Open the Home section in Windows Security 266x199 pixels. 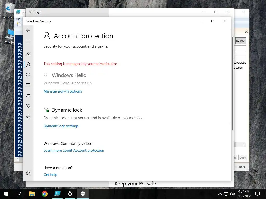pos(28,54)
